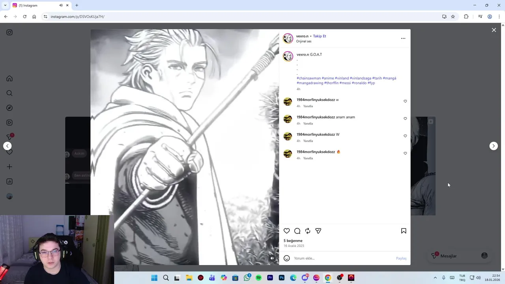Like the fire emoji comment

pyautogui.click(x=405, y=153)
